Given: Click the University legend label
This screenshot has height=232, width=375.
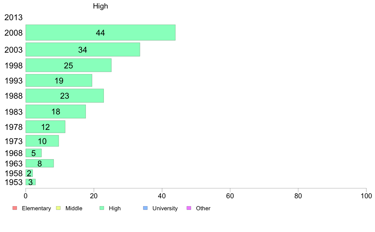Looking at the screenshot, I should 165,208.
